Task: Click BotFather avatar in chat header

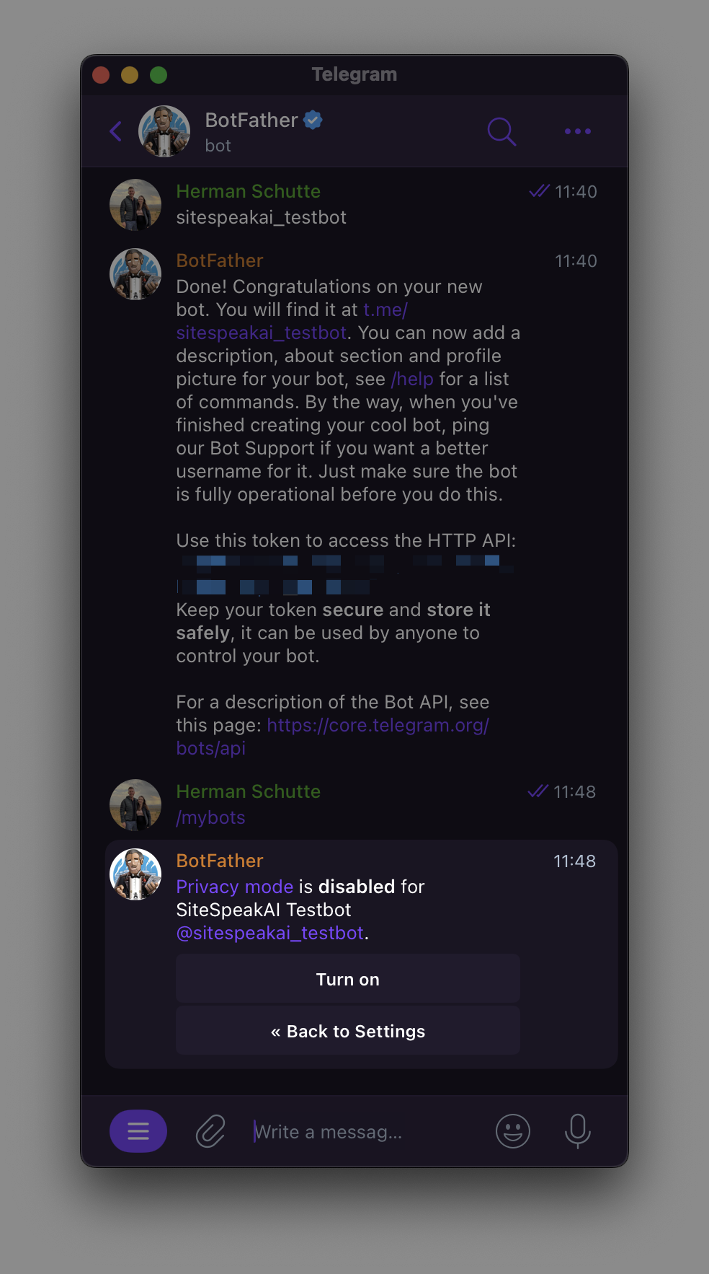Action: 164,131
